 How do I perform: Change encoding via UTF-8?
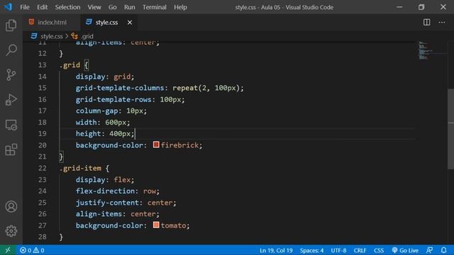click(338, 250)
